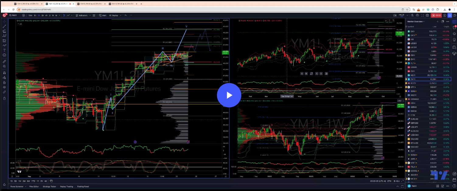Start bar Replay mode
The image size is (457, 191).
click(114, 15)
